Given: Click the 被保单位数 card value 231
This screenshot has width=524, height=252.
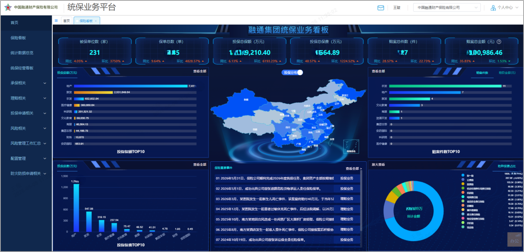Looking at the screenshot, I should (95, 53).
